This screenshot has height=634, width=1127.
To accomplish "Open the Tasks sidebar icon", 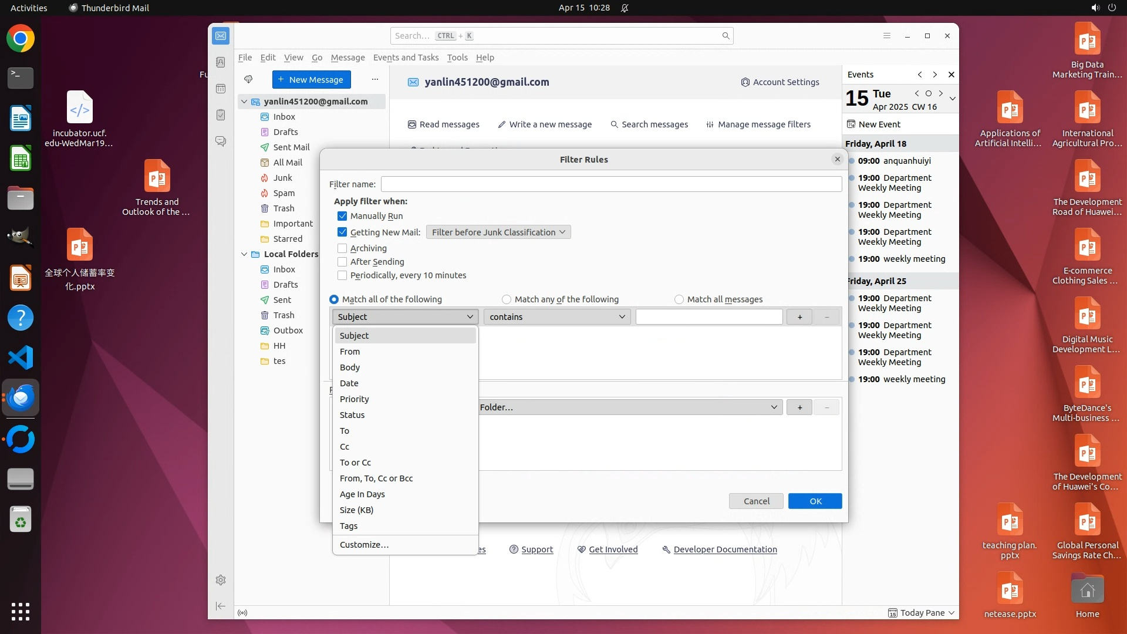I will pyautogui.click(x=221, y=115).
